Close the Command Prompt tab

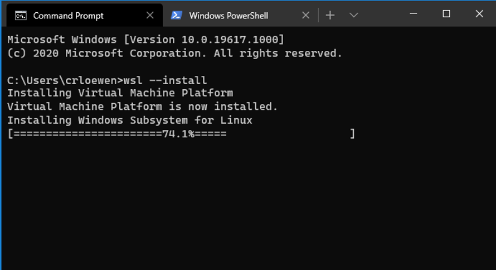click(149, 16)
